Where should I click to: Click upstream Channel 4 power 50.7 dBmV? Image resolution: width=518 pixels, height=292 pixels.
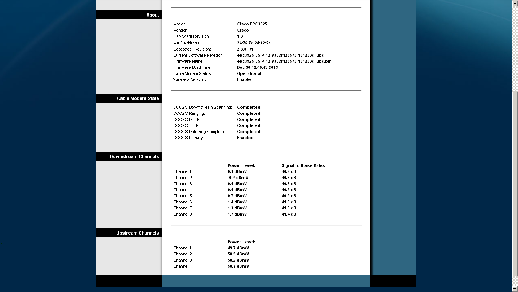tap(238, 266)
